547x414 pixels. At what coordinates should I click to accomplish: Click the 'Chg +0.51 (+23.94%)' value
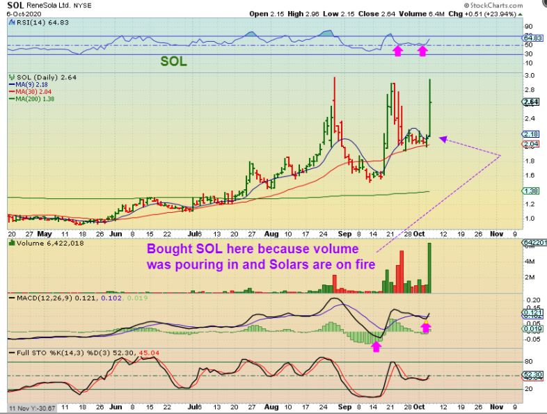pyautogui.click(x=482, y=14)
